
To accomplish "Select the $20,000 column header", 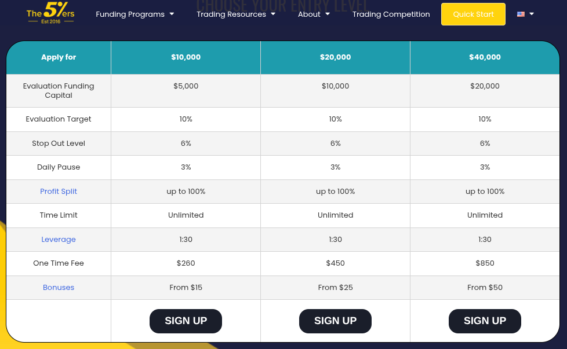I will point(335,57).
